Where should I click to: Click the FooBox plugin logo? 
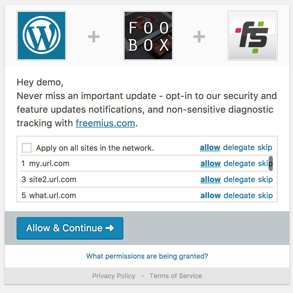(148, 36)
